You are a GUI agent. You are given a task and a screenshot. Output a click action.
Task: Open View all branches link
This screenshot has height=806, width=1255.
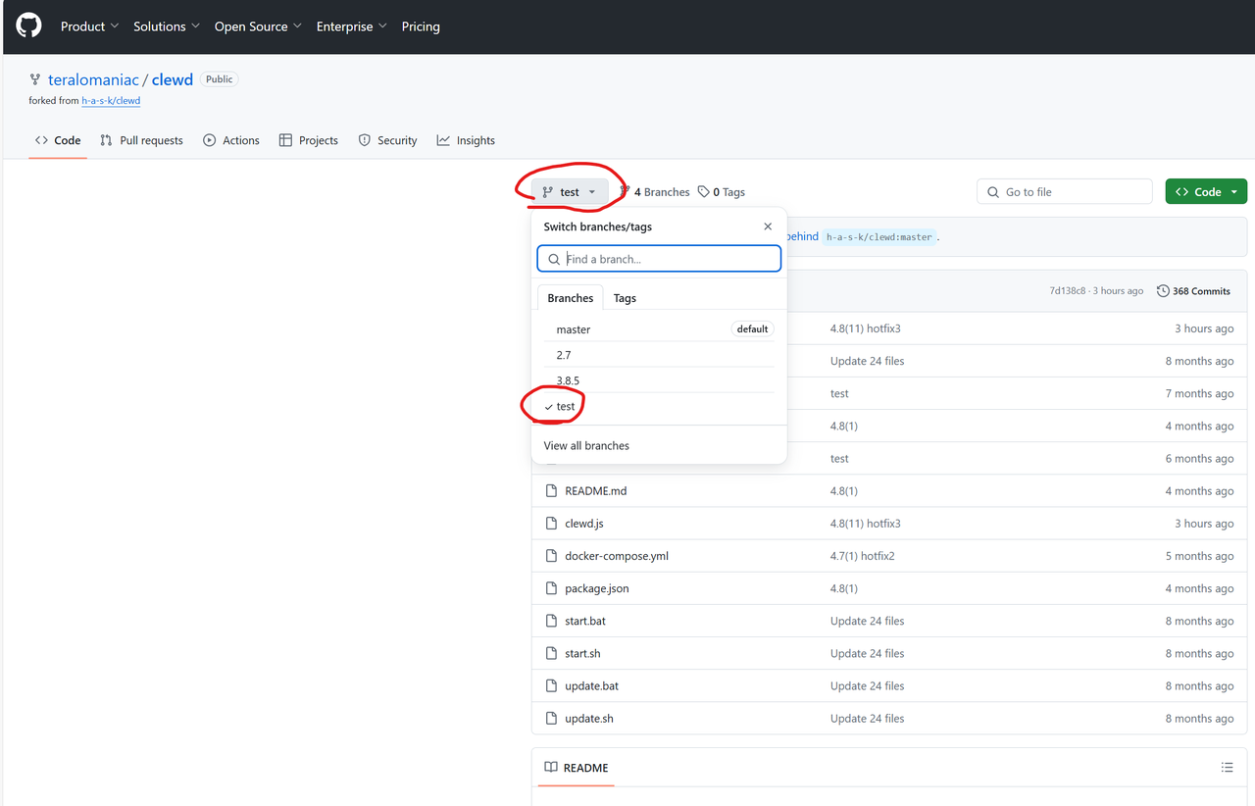pyautogui.click(x=586, y=445)
